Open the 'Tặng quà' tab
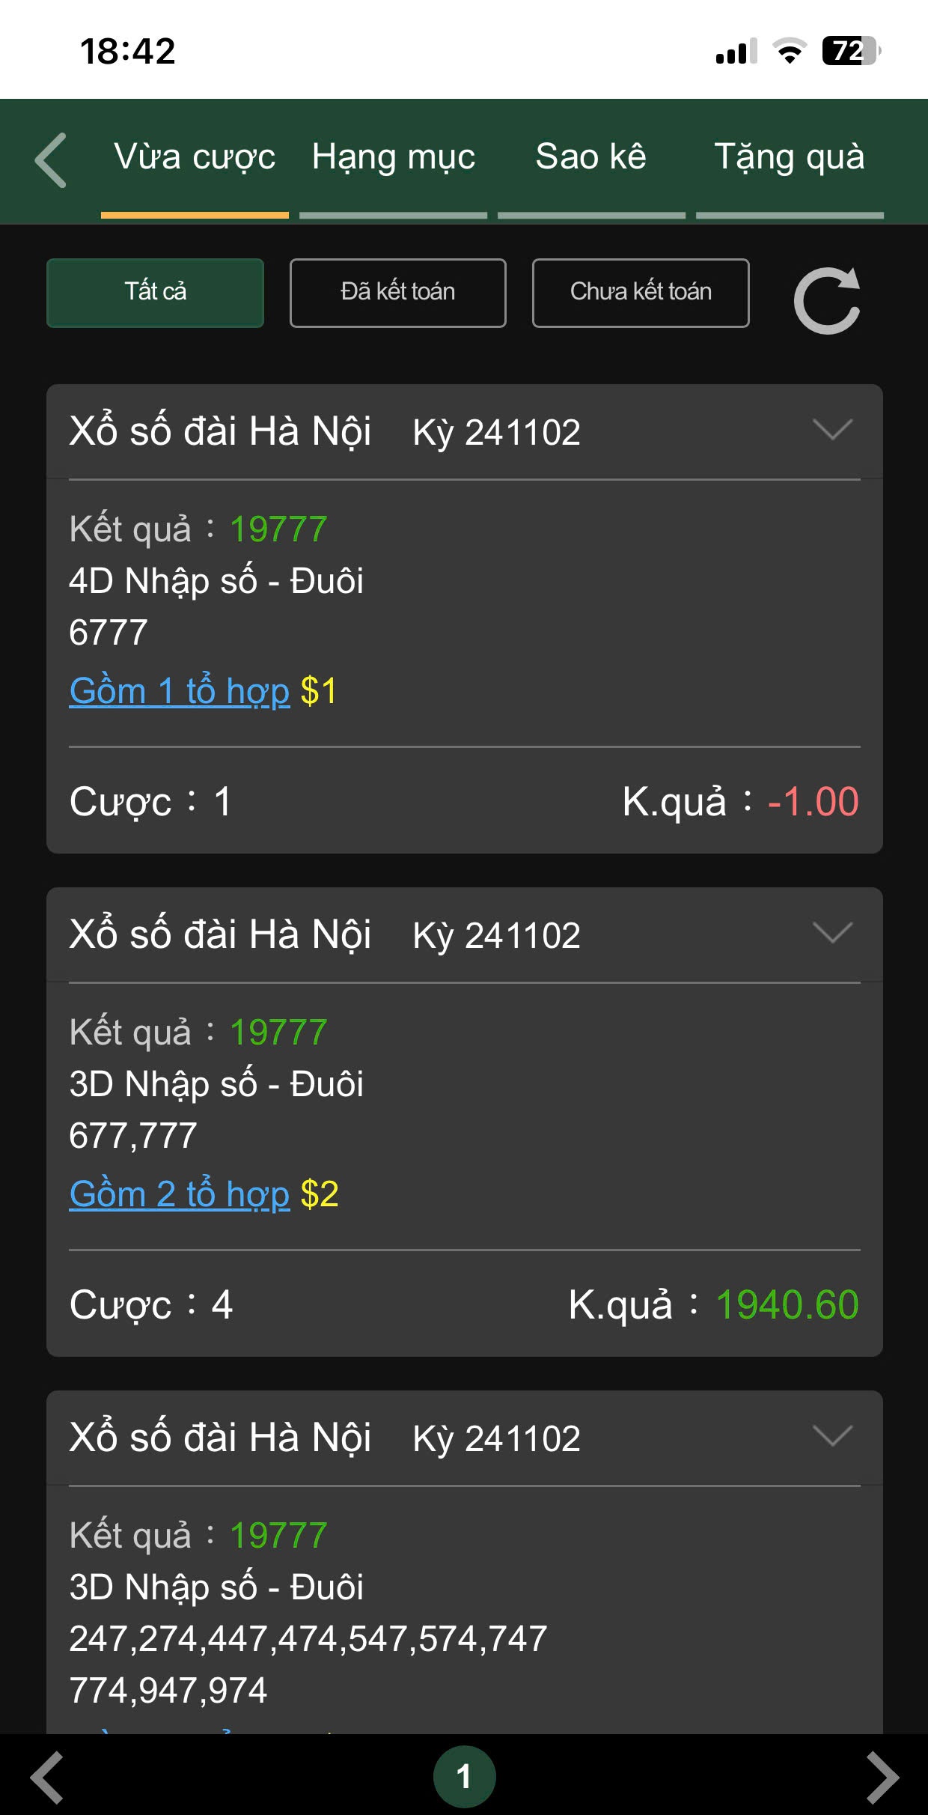928x1815 pixels. pyautogui.click(x=790, y=157)
